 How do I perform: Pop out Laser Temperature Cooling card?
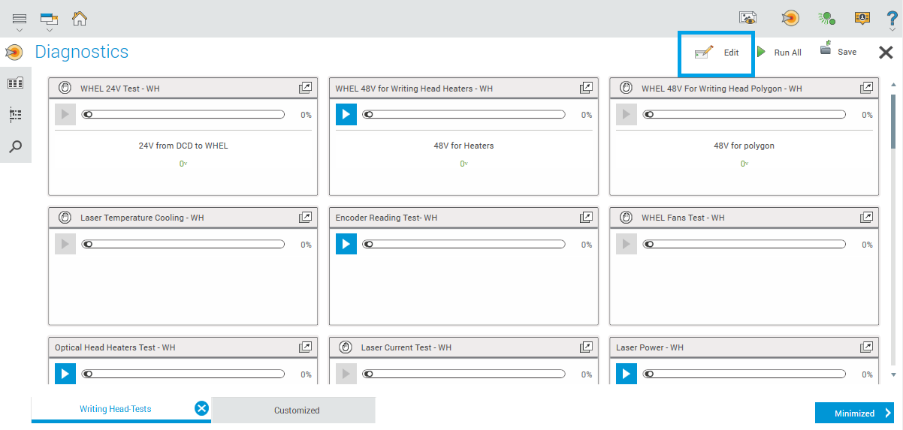(x=305, y=218)
